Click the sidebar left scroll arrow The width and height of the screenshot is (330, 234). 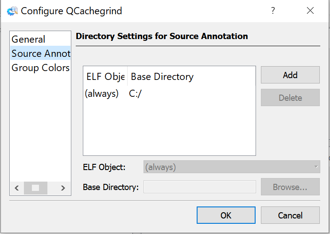pyautogui.click(x=17, y=188)
